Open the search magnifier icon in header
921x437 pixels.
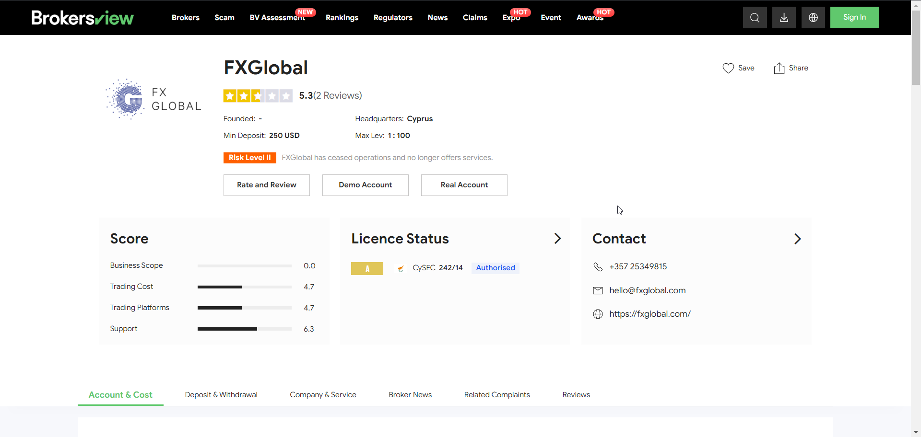point(755,18)
